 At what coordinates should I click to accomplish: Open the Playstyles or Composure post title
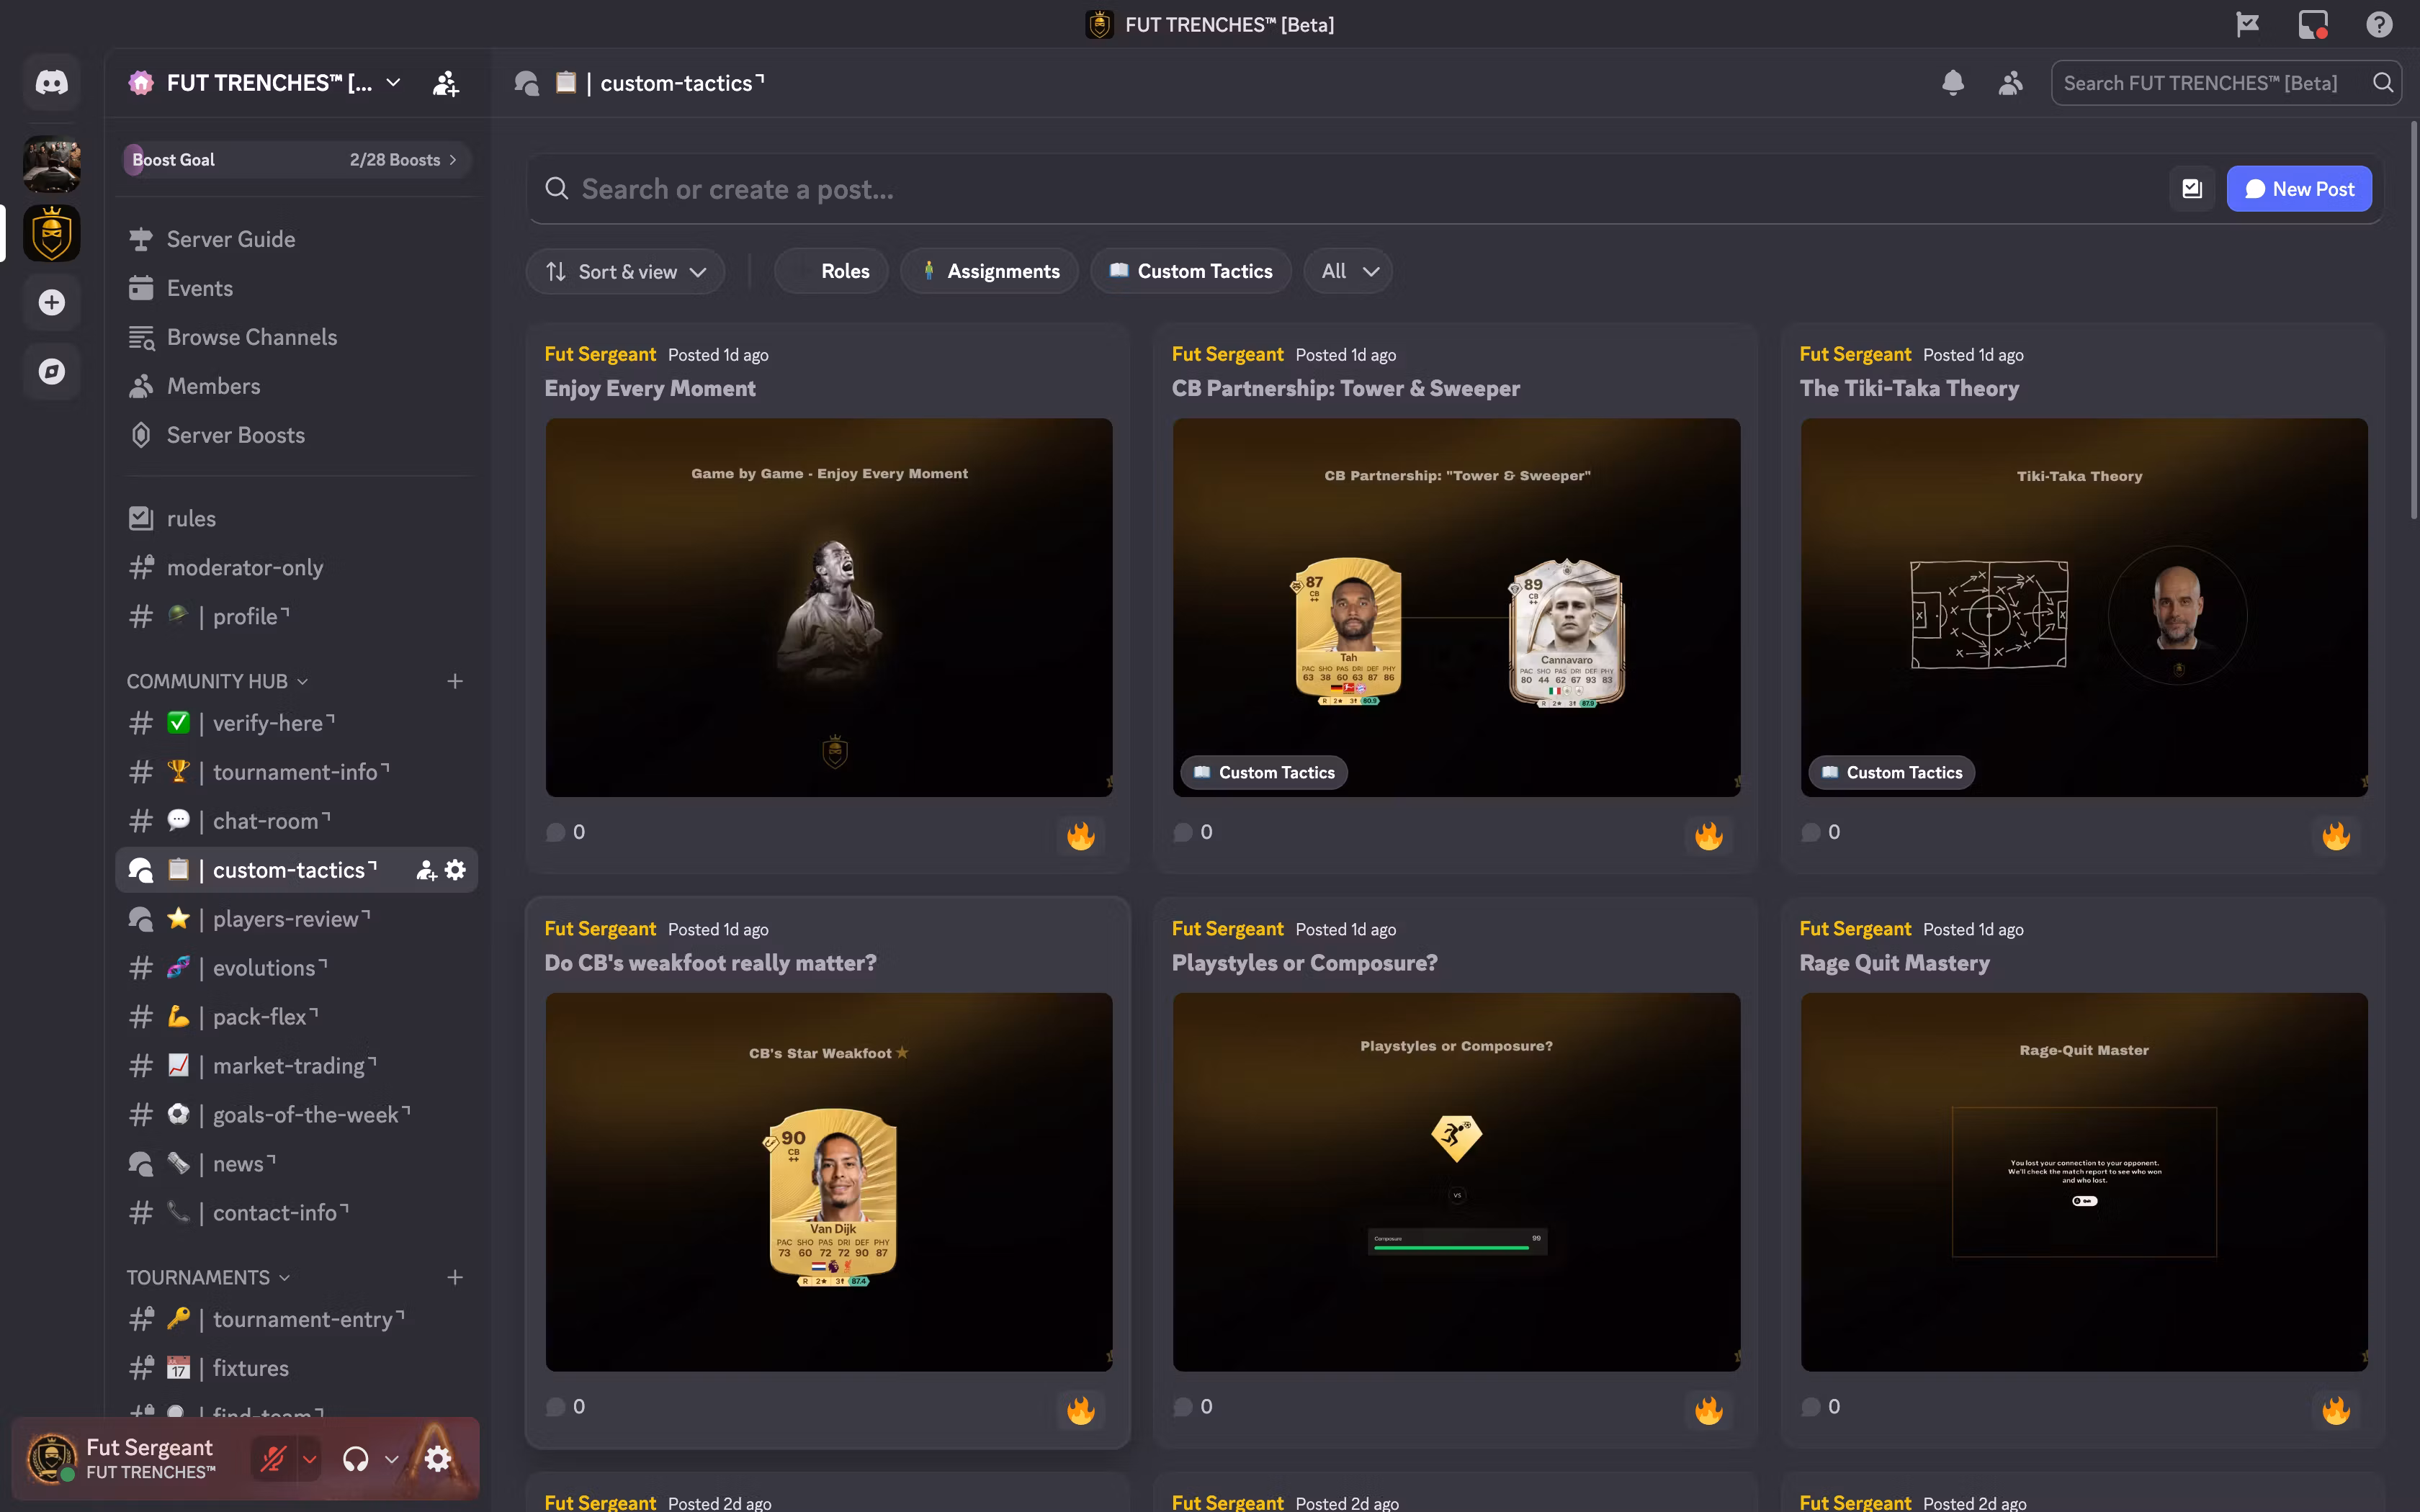click(x=1304, y=963)
